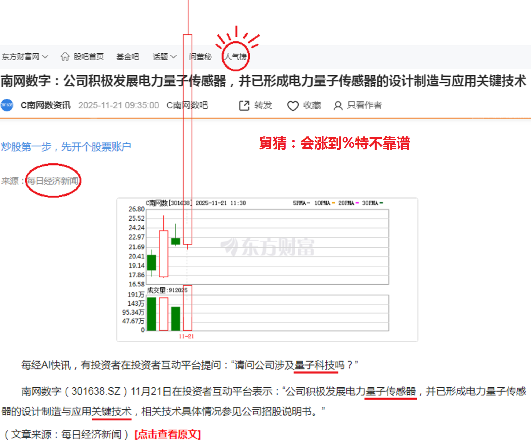This screenshot has width=531, height=441.
Task: Click 点击查看原文 link
Action: coord(168,434)
